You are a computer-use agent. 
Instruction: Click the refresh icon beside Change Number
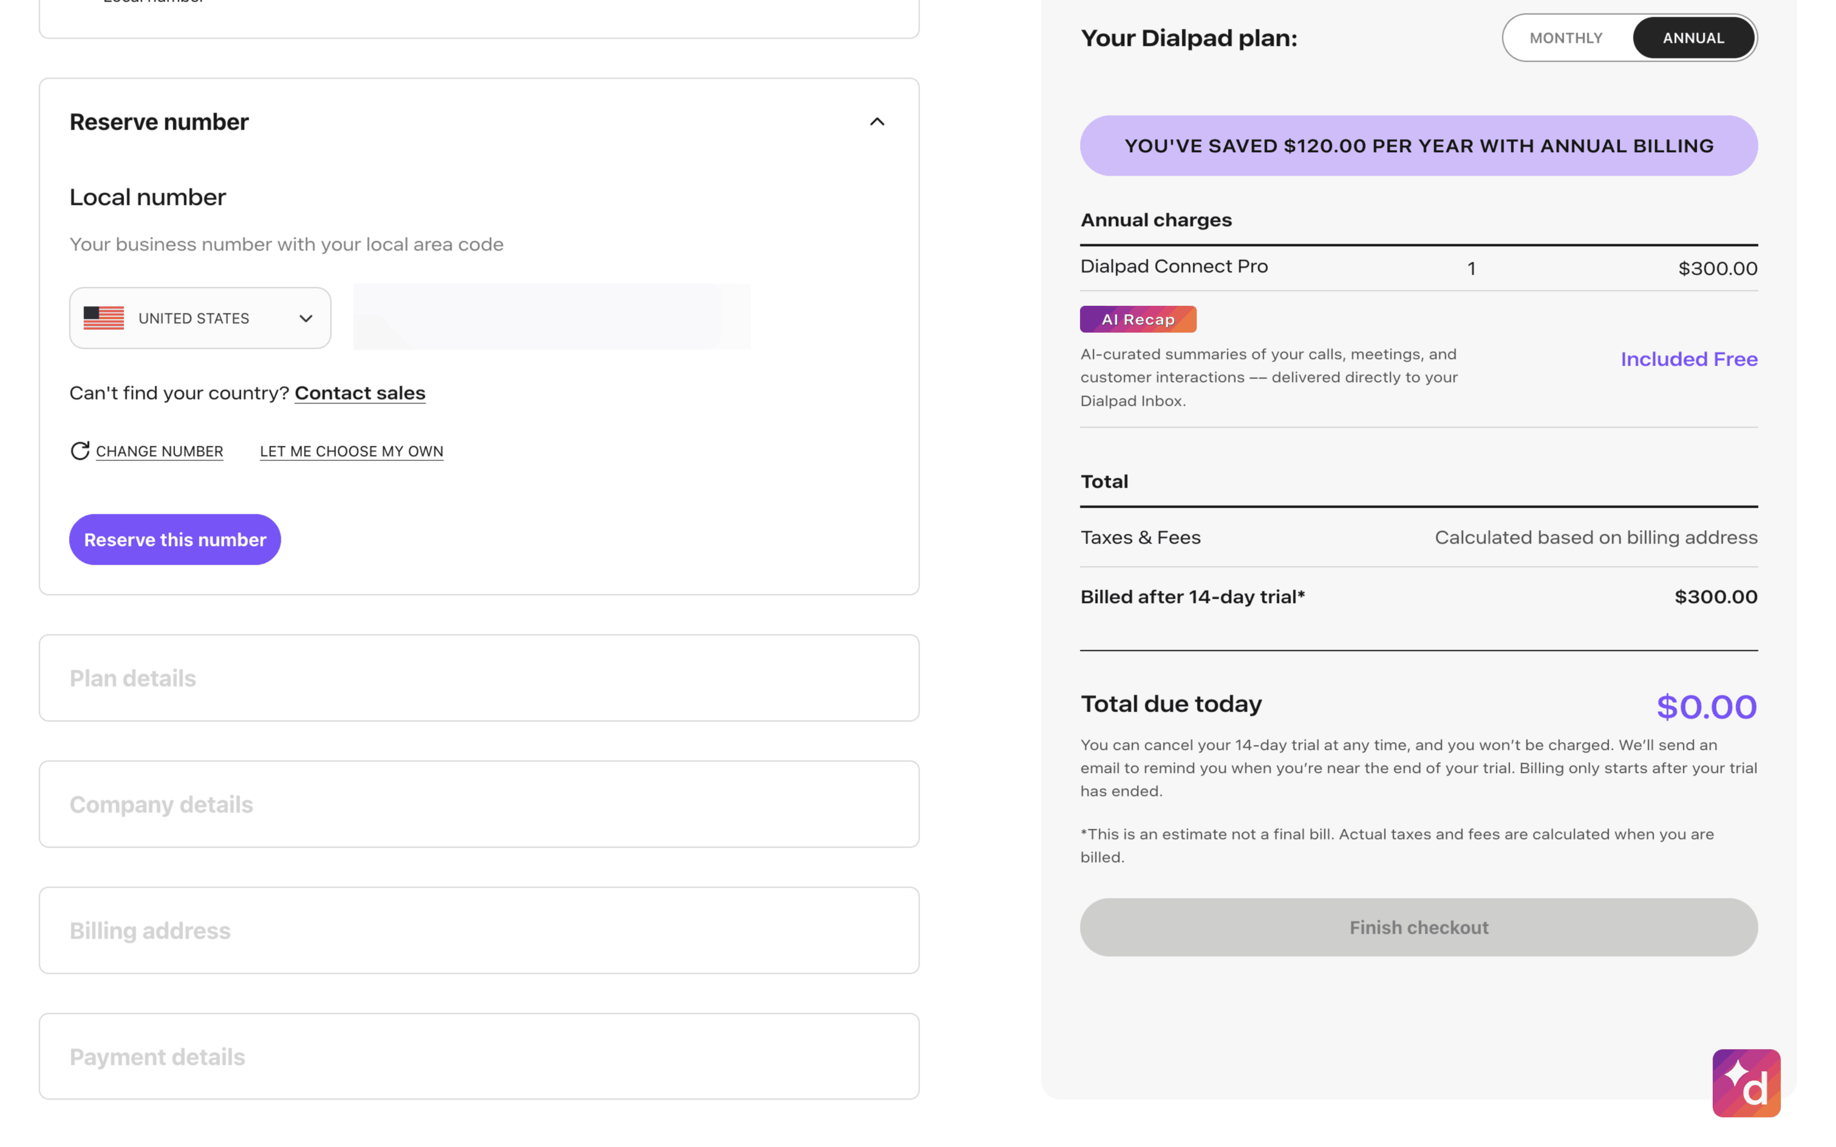[80, 450]
